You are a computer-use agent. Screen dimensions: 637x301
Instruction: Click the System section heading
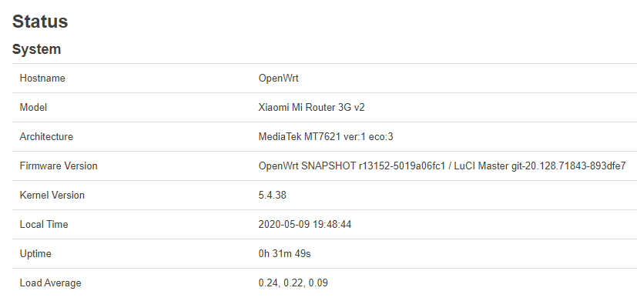point(36,49)
